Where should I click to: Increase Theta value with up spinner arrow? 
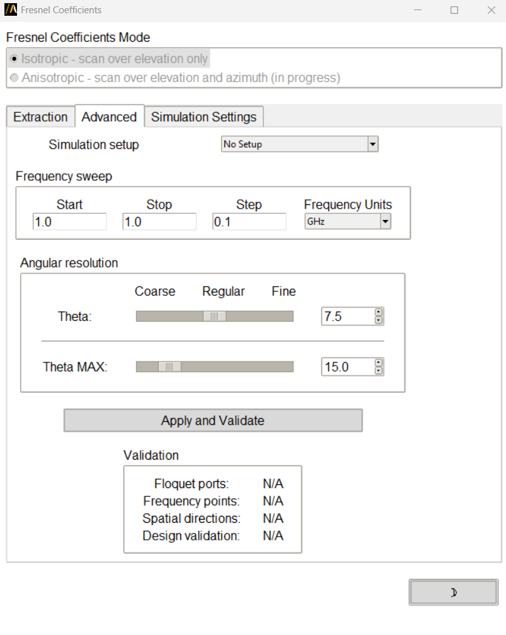pyautogui.click(x=378, y=312)
